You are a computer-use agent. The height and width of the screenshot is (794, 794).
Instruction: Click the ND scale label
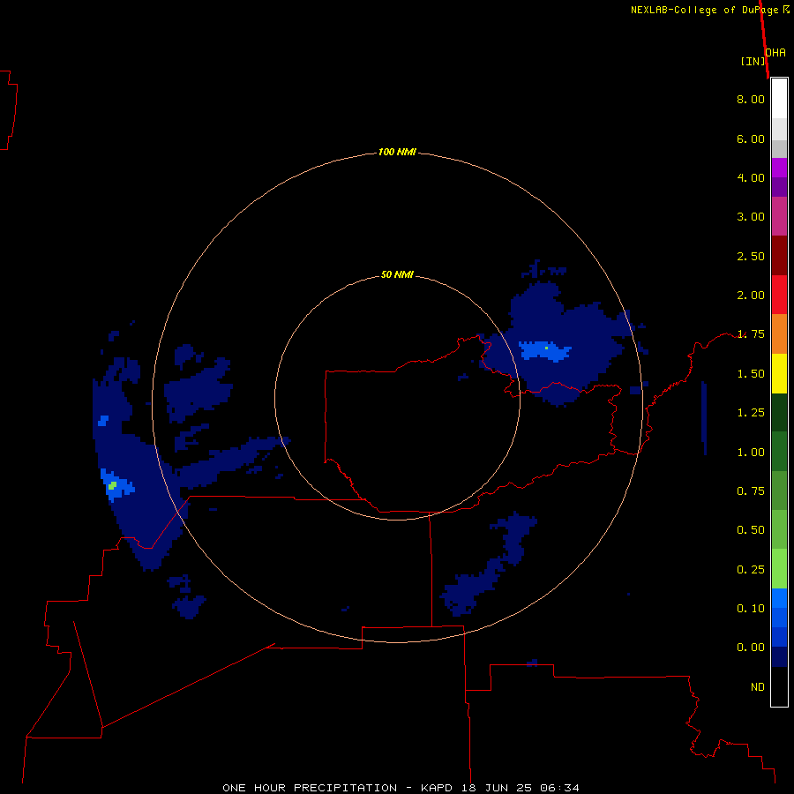click(758, 687)
